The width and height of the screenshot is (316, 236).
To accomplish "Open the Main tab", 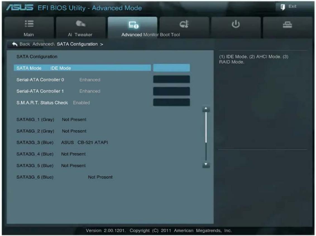I will 29,28.
